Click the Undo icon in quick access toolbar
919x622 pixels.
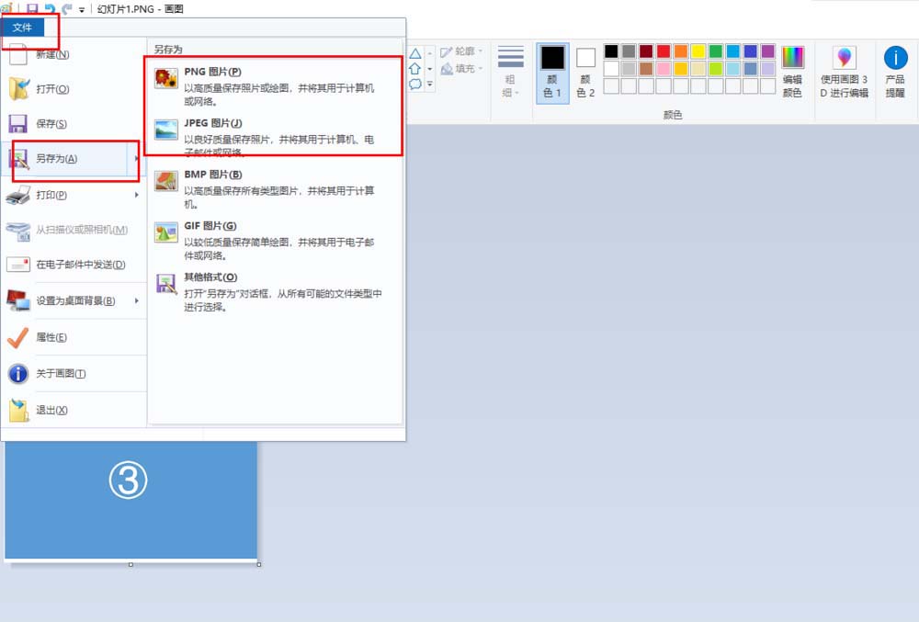[51, 8]
